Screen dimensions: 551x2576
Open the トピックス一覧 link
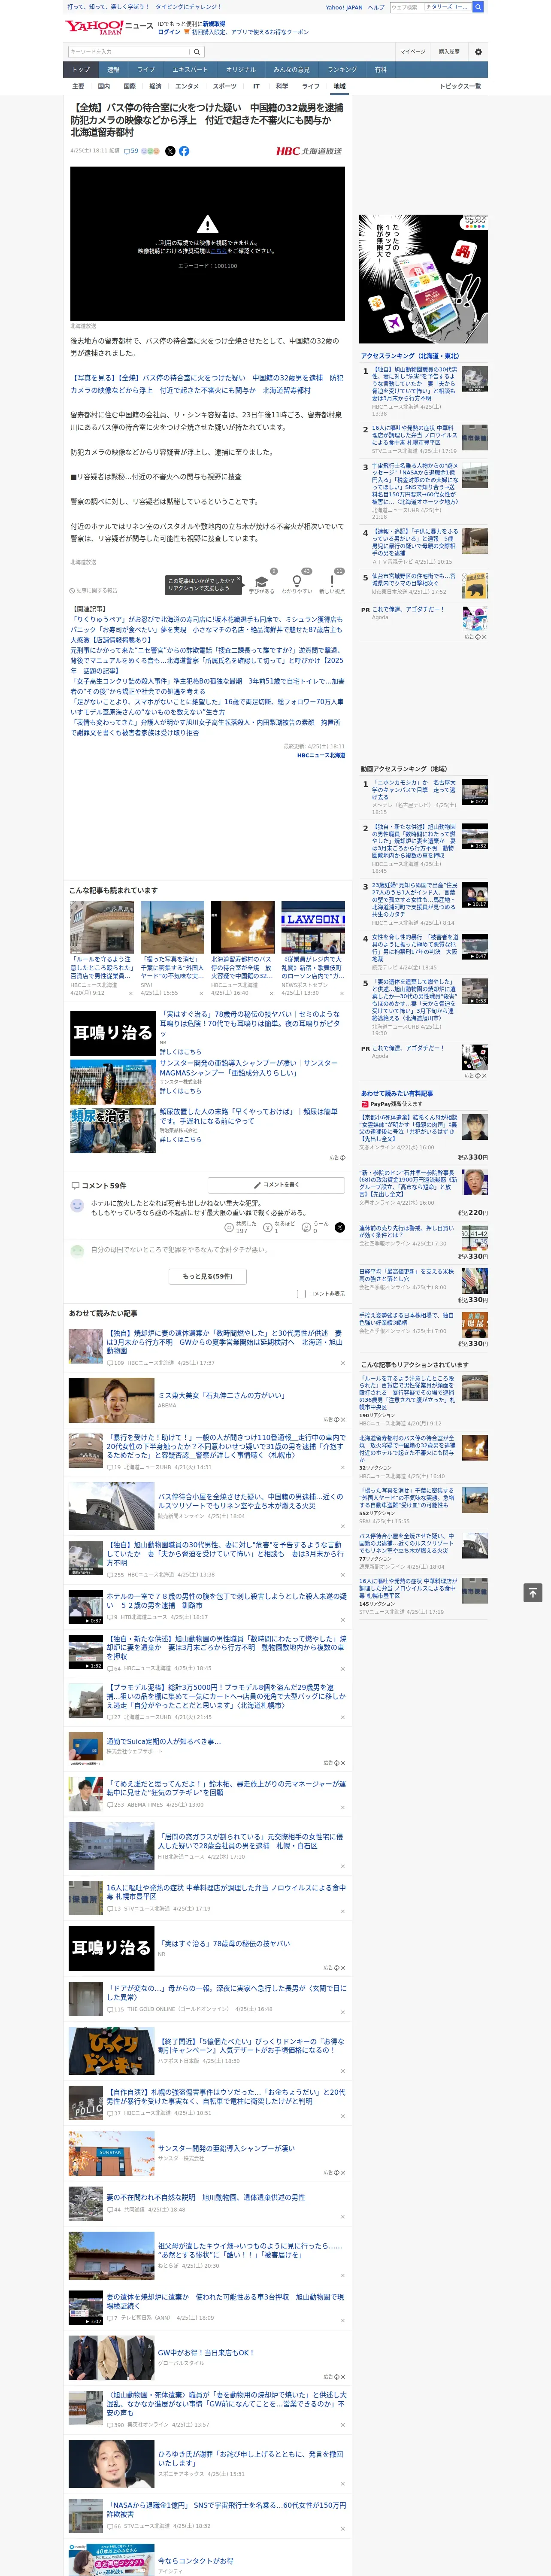(x=460, y=86)
